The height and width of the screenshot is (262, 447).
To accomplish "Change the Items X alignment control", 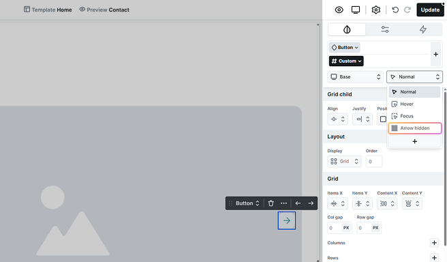I will click(x=337, y=203).
